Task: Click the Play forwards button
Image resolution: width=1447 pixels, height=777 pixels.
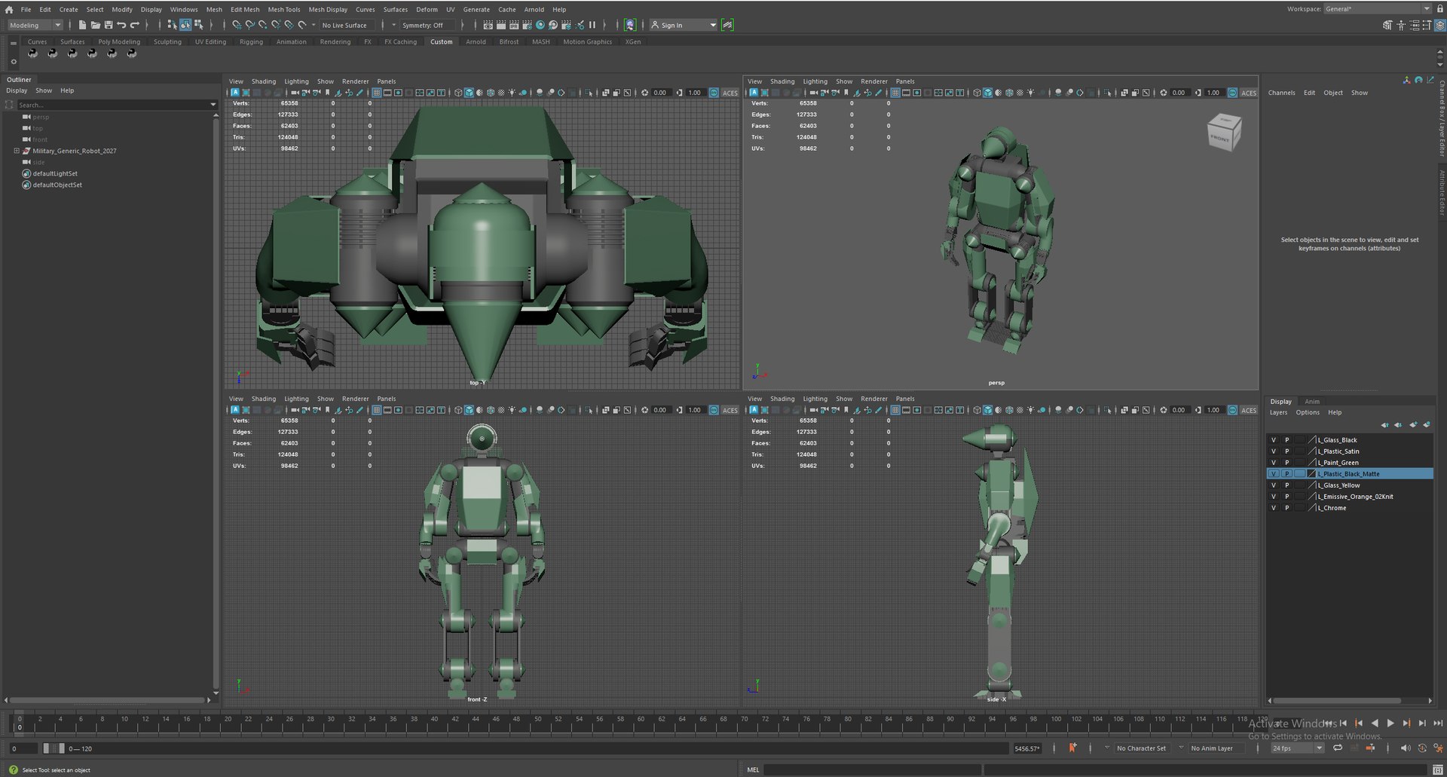Action: coord(1390,723)
